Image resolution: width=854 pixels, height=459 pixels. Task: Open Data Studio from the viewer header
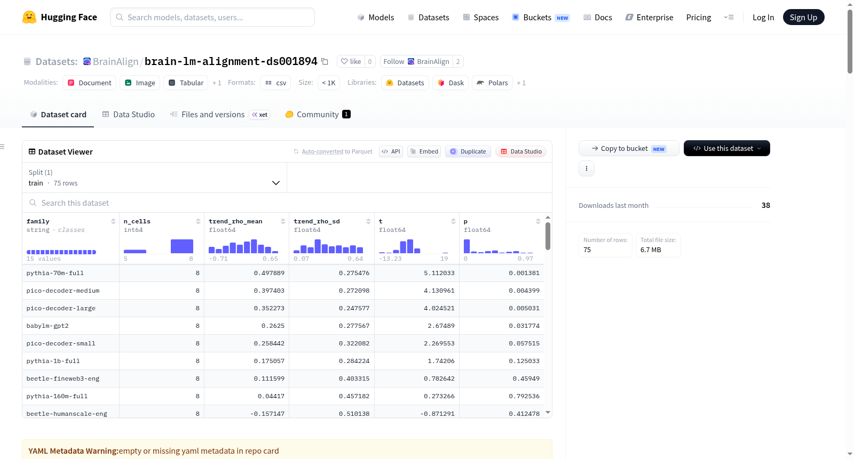521,151
